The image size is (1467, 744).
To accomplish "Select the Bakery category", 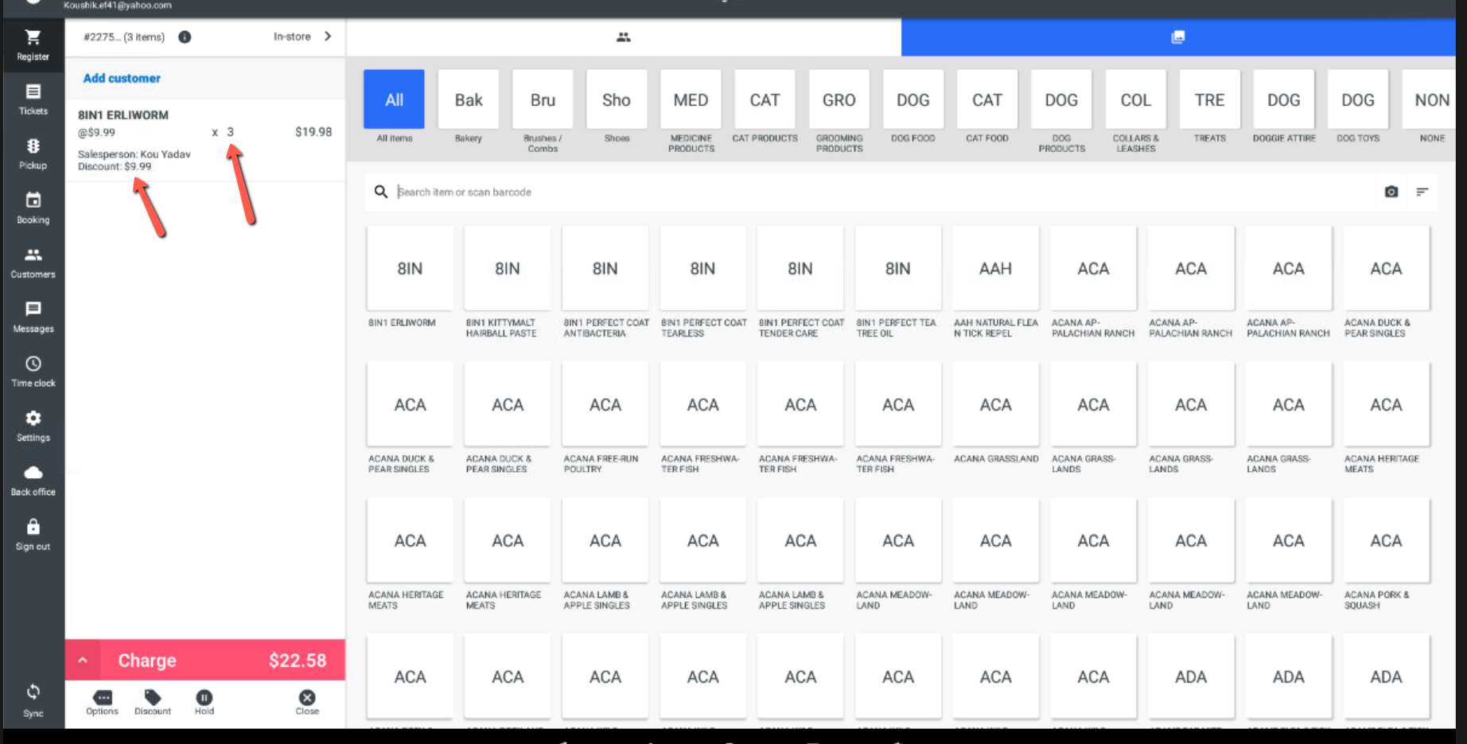I will pyautogui.click(x=469, y=99).
